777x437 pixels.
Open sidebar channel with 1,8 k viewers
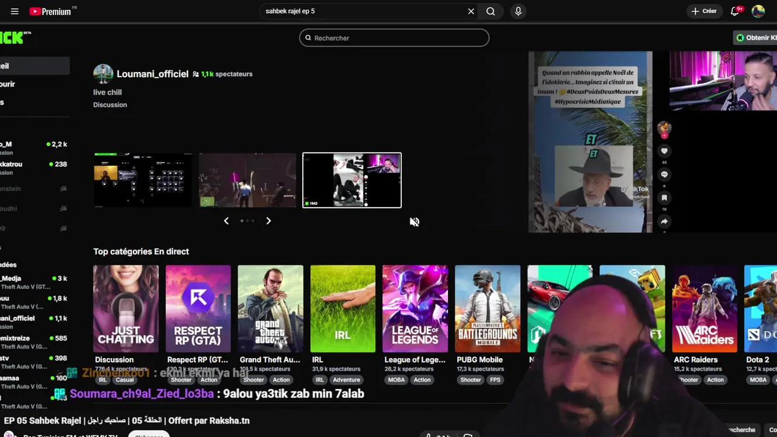point(33,302)
